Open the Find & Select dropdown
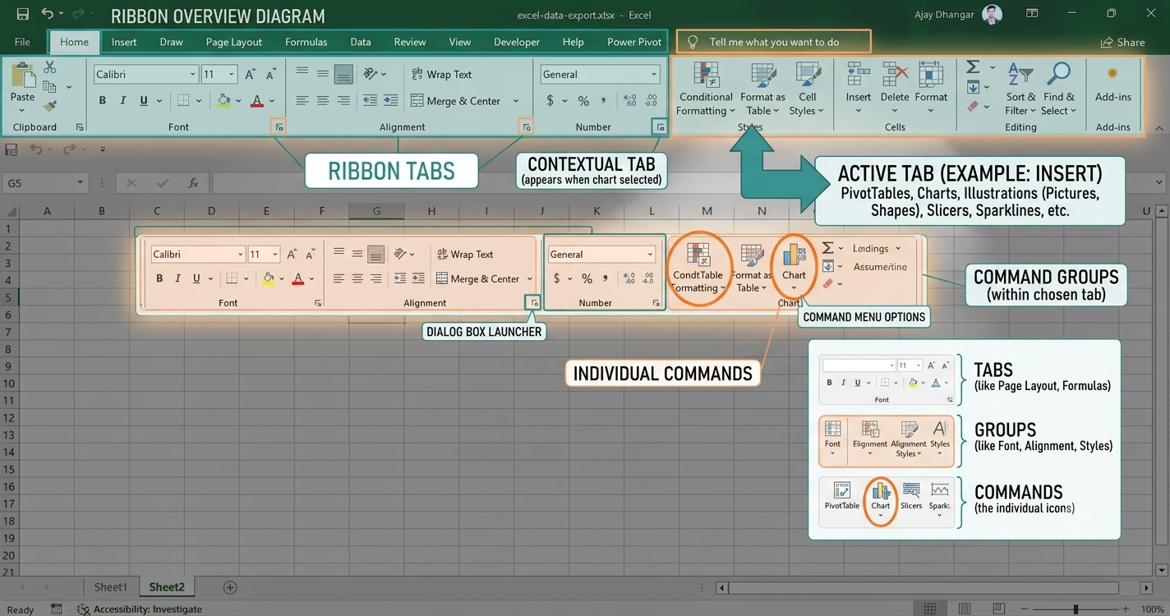 1059,89
